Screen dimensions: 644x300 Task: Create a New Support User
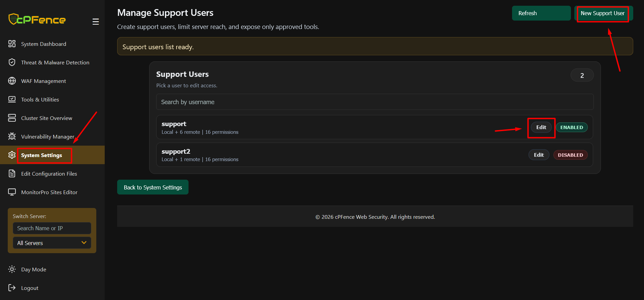(x=604, y=13)
